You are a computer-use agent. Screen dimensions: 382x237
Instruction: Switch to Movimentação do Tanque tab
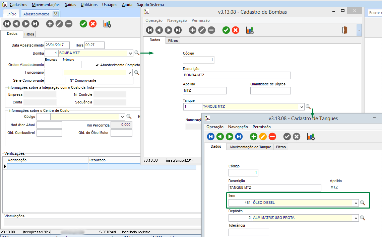click(250, 147)
